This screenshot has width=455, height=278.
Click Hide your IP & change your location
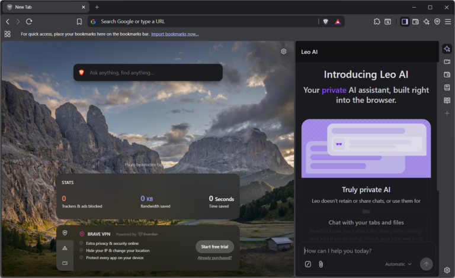pos(118,250)
